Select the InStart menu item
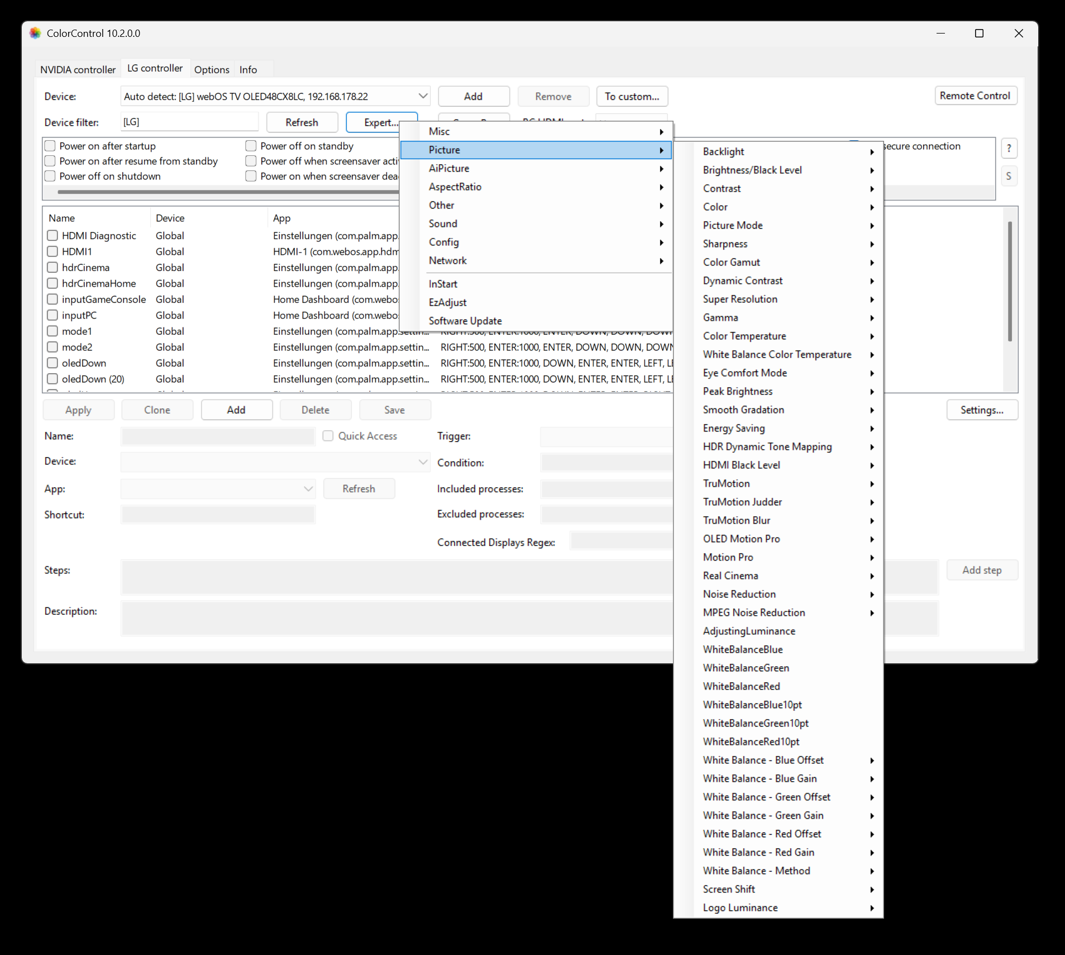1065x955 pixels. click(536, 284)
